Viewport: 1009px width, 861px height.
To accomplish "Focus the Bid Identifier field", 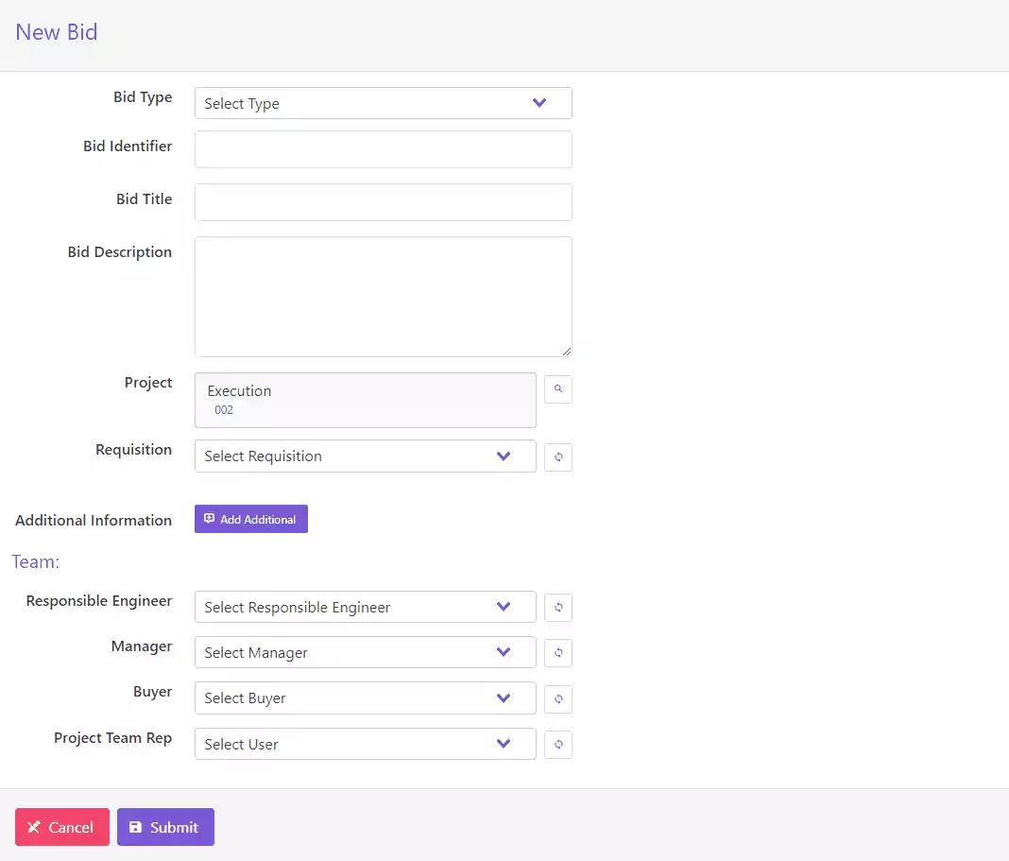I will (383, 149).
